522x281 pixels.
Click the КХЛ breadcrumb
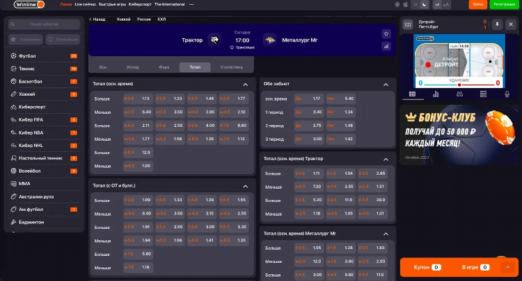tap(161, 19)
